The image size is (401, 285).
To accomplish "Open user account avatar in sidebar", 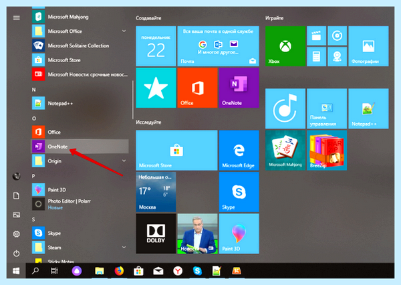I will [x=16, y=176].
